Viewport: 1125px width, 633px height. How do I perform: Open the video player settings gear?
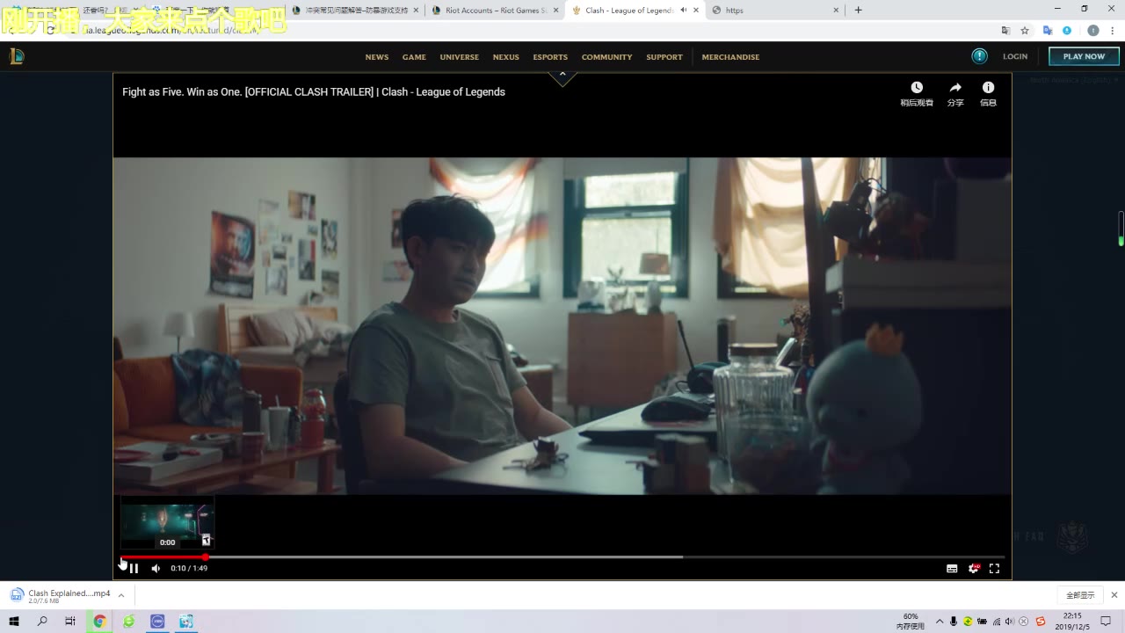tap(974, 568)
